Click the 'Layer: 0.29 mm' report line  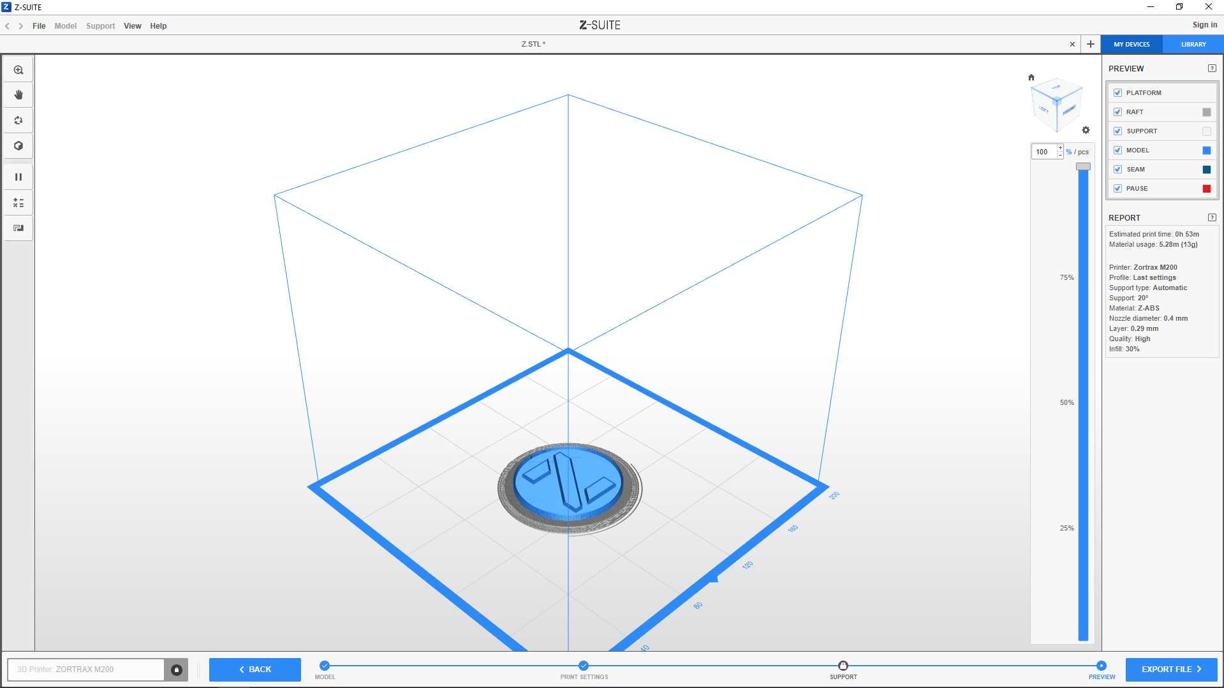coord(1133,328)
